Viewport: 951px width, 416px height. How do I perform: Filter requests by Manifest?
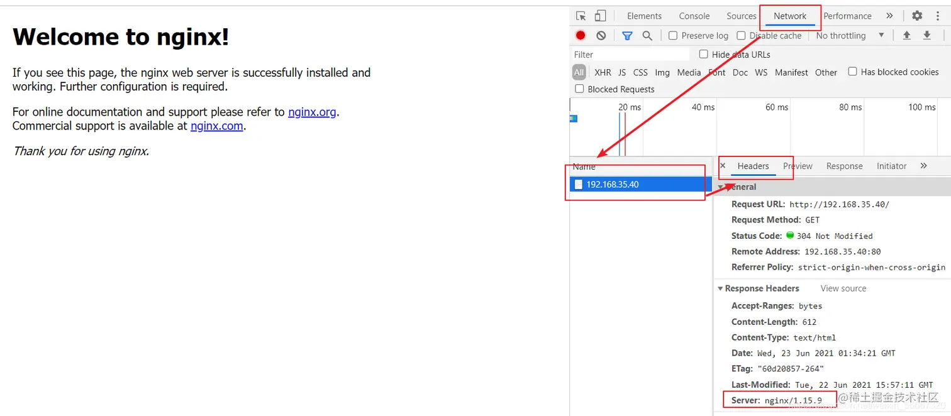pyautogui.click(x=791, y=72)
